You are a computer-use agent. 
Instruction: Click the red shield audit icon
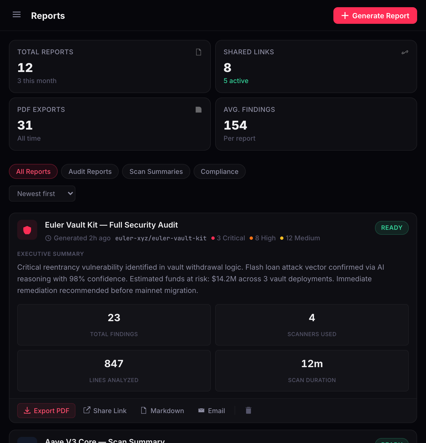pyautogui.click(x=27, y=230)
